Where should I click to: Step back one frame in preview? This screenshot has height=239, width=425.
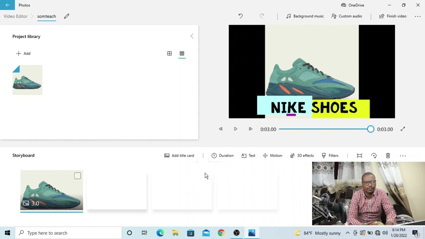pyautogui.click(x=220, y=129)
